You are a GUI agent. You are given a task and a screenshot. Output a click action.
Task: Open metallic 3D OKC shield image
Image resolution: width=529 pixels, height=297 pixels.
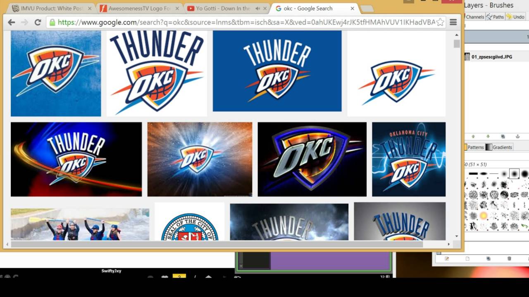[x=312, y=159]
